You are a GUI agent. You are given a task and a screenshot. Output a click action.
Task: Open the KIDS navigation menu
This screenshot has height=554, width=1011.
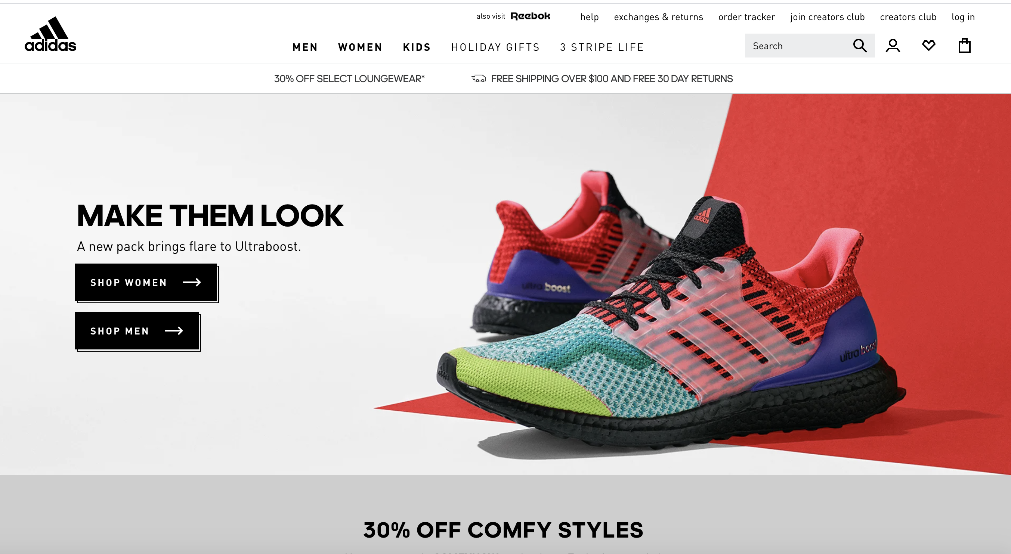(417, 47)
